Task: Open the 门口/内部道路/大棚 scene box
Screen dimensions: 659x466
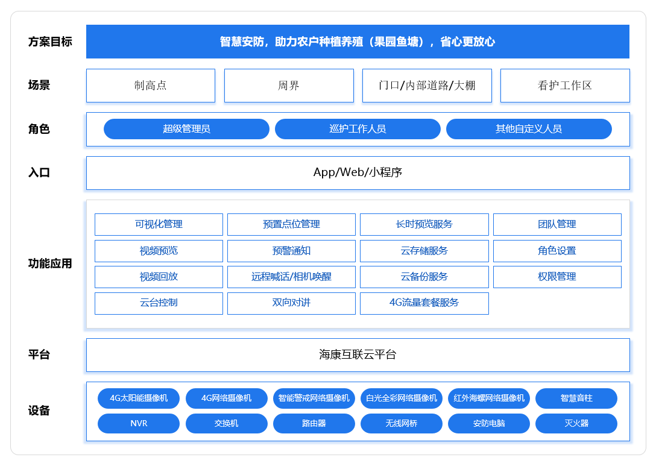Action: click(427, 86)
